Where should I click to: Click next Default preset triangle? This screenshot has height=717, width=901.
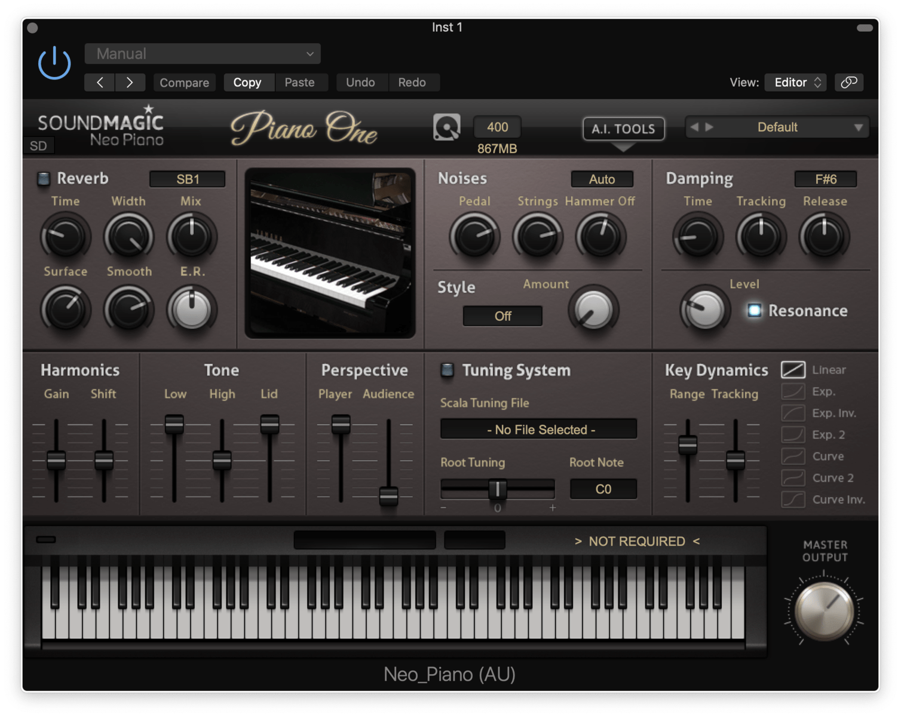[709, 127]
